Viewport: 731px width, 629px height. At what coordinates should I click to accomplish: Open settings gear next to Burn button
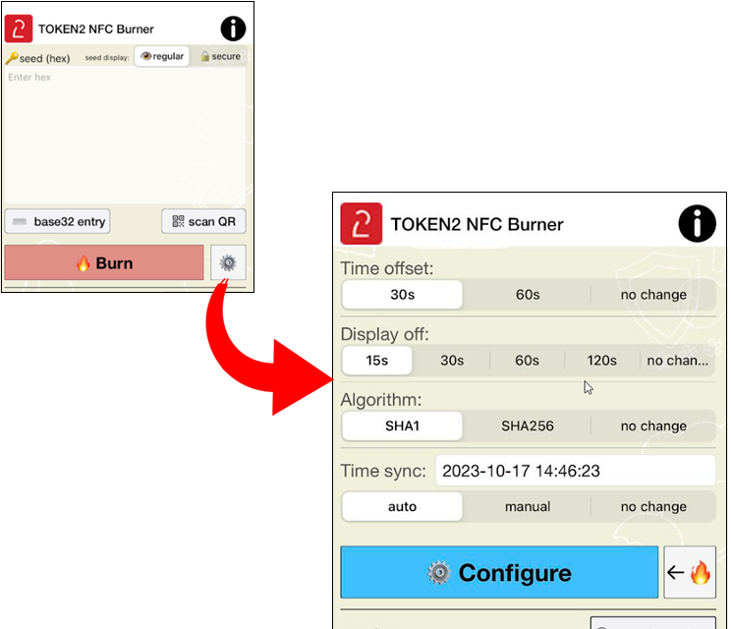[228, 262]
